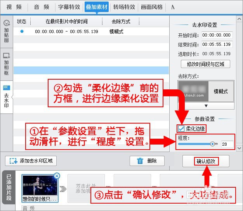Expand the 去除方式 dropdown arrow
Image resolution: width=243 pixels, height=211 pixels.
tap(206, 106)
